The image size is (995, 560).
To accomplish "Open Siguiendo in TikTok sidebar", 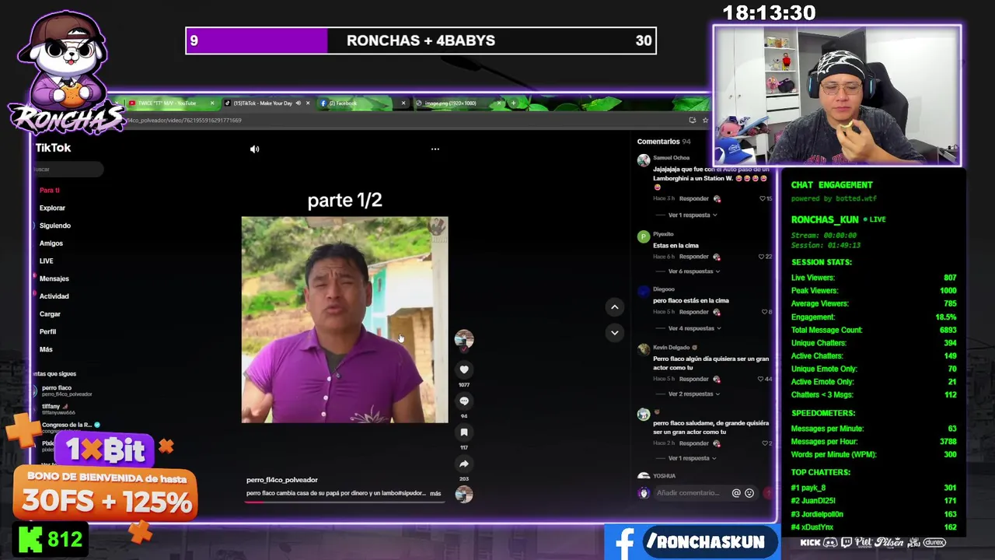I will [54, 226].
